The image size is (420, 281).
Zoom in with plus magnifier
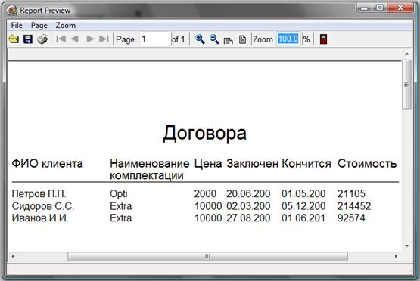(200, 39)
